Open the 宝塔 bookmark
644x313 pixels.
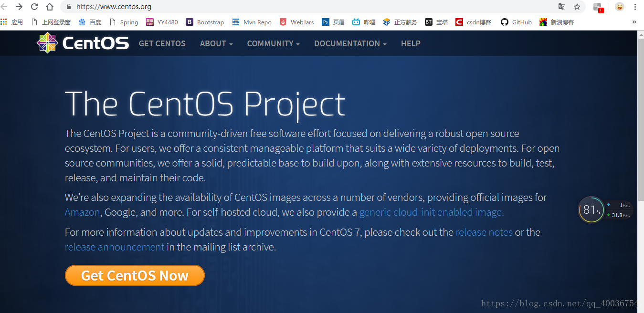436,22
